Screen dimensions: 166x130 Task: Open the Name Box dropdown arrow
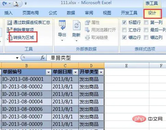tap(17, 58)
